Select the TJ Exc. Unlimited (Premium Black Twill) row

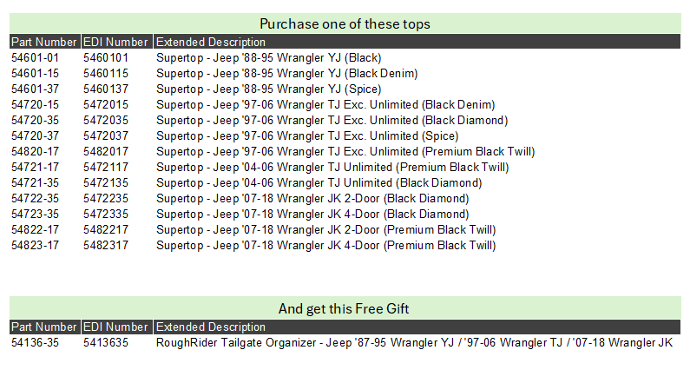pos(345,152)
